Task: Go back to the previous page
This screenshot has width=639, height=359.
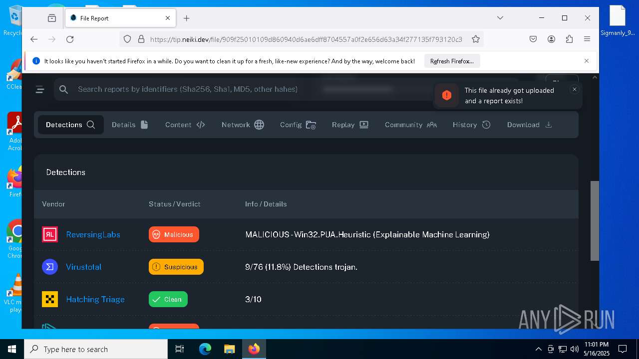Action: coord(33,39)
